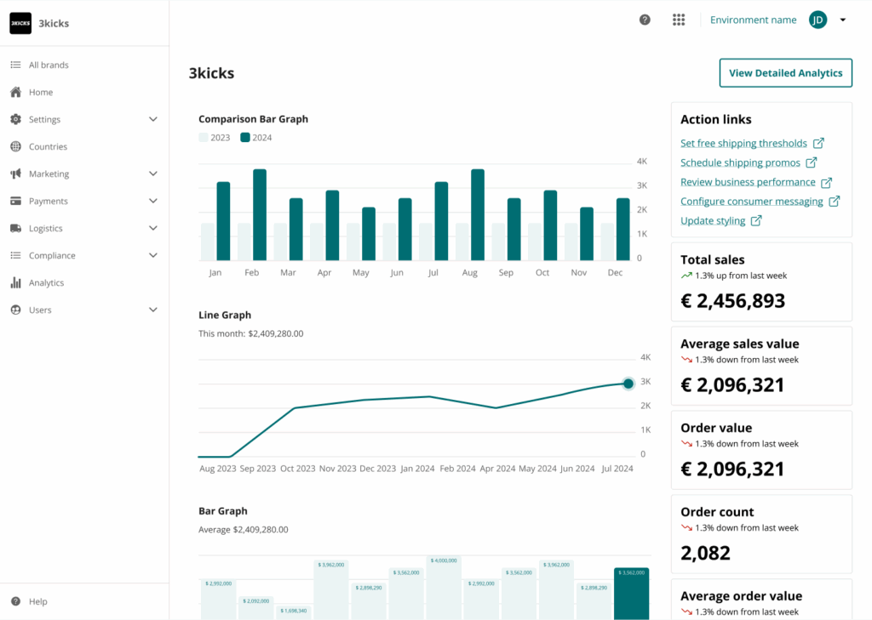
Task: Click the Help question mark icon in sidebar
Action: [x=15, y=601]
